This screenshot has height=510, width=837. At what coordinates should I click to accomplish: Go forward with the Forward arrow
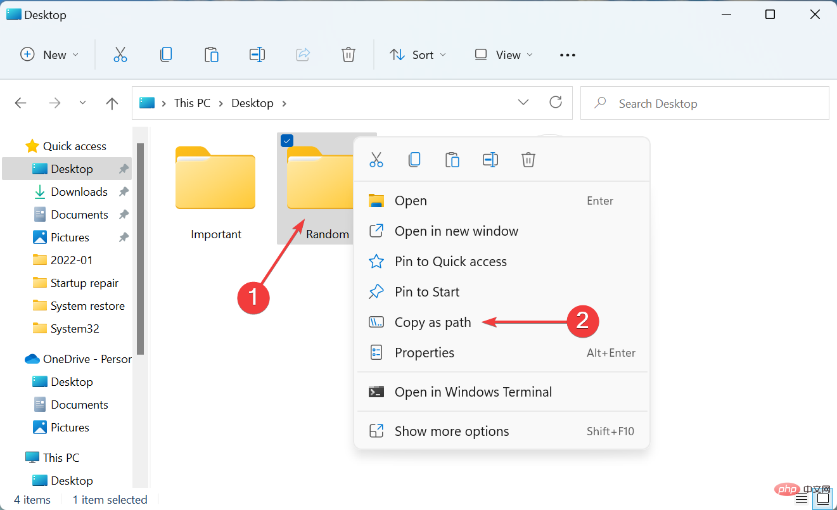(55, 103)
